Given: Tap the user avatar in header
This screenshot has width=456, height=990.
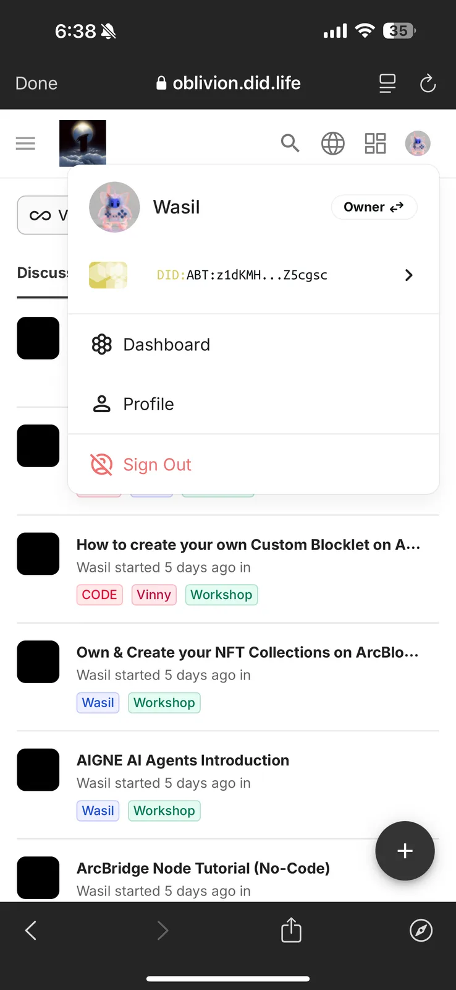Looking at the screenshot, I should (x=418, y=144).
